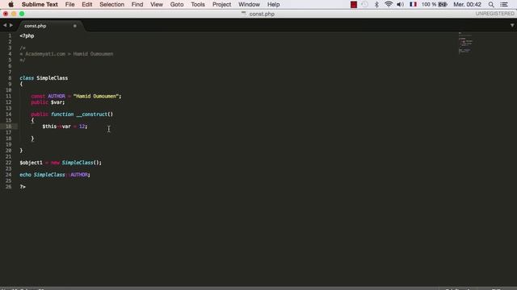This screenshot has height=290, width=517.
Task: Open the Project menu
Action: point(221,4)
